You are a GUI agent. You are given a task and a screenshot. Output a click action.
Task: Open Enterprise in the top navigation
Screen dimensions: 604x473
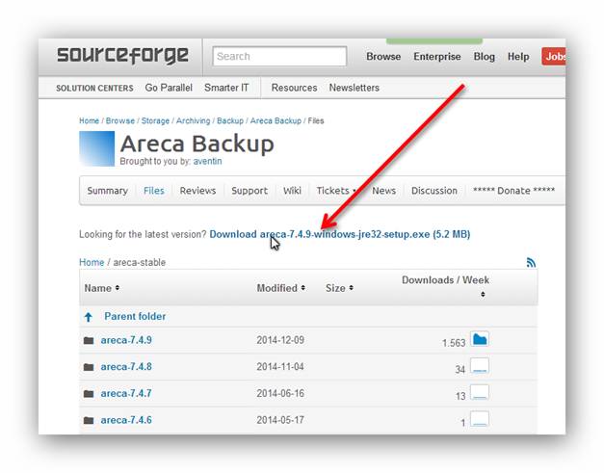[437, 57]
